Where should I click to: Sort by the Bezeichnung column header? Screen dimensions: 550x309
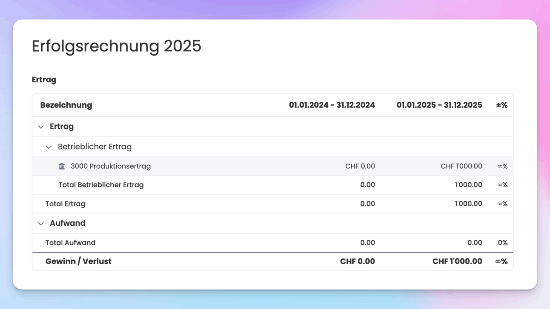(x=66, y=105)
